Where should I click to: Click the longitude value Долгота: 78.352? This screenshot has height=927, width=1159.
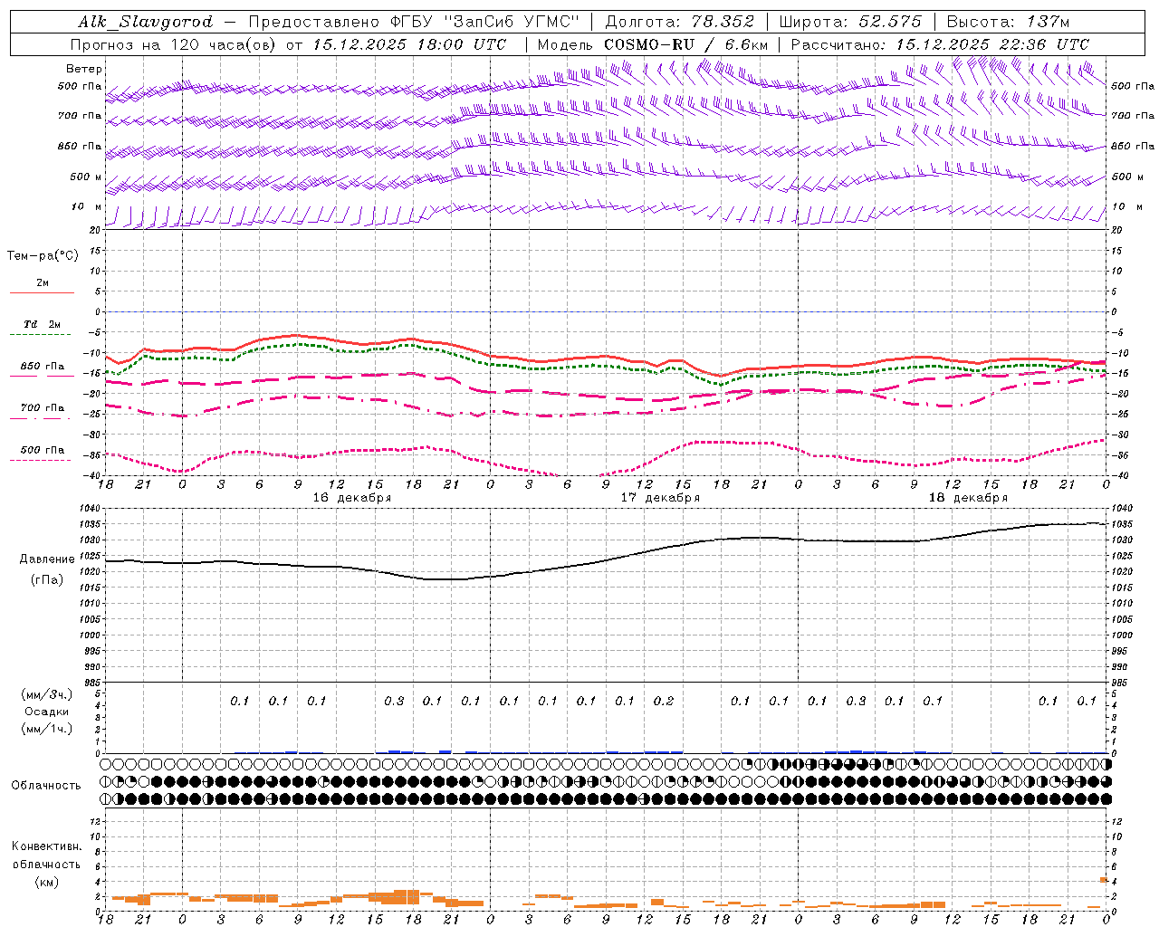pyautogui.click(x=678, y=22)
